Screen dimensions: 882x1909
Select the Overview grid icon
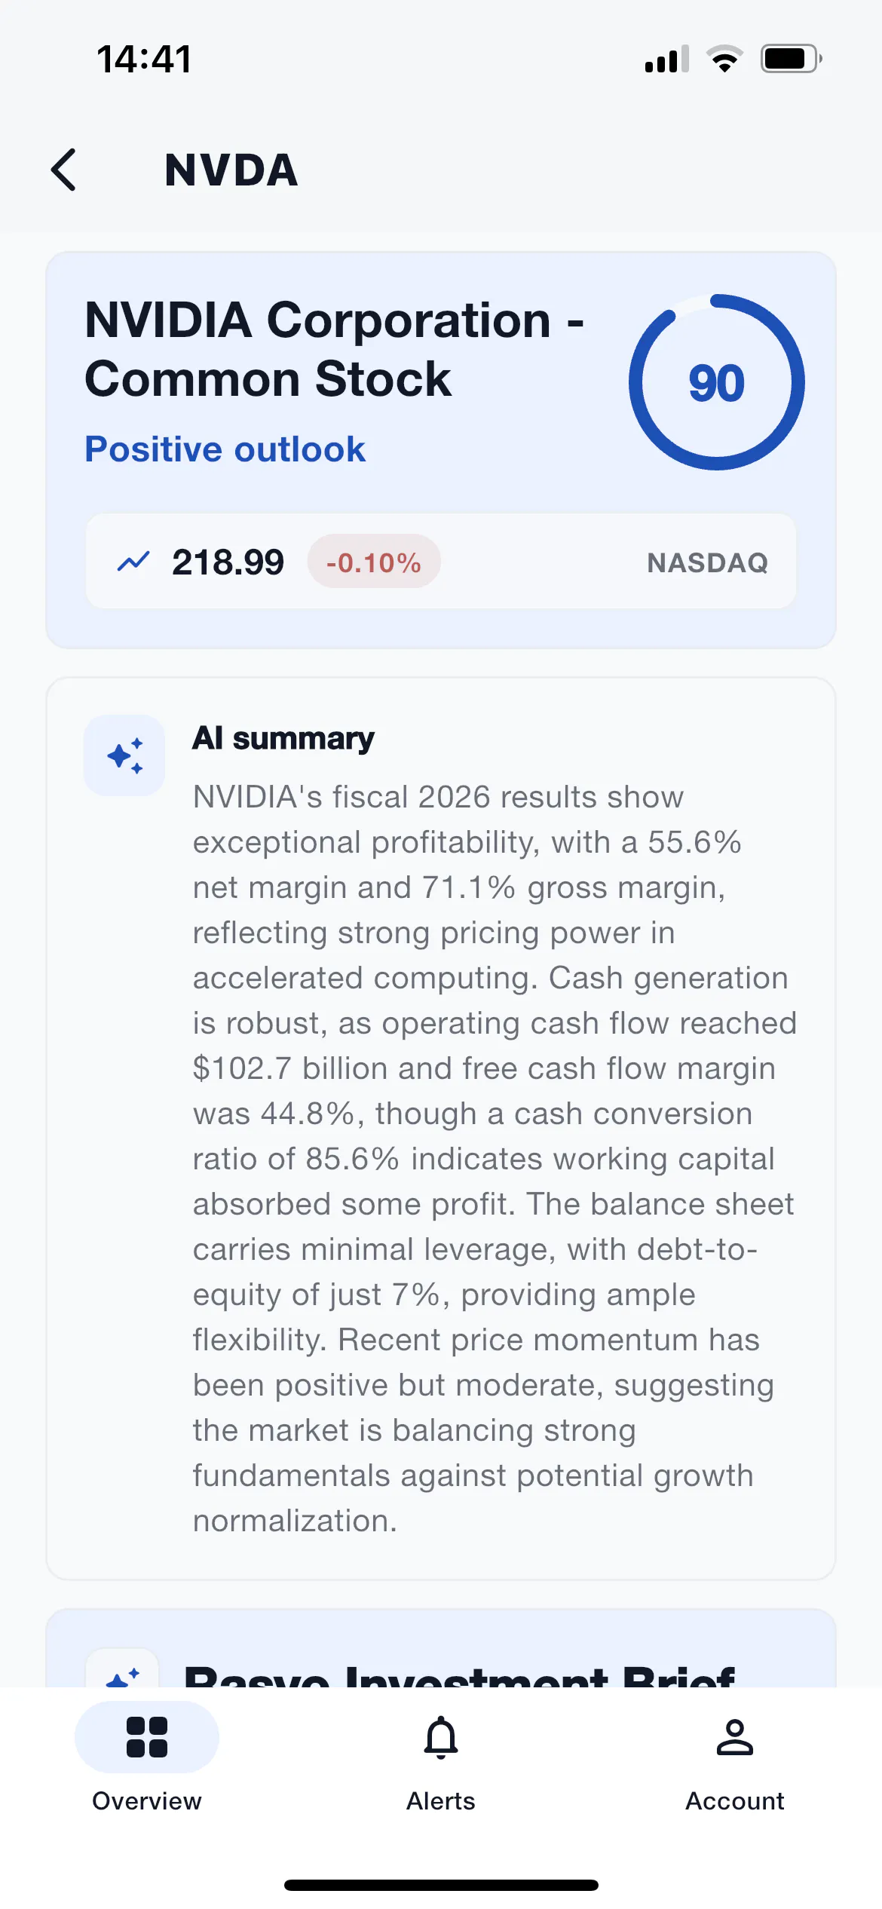pyautogui.click(x=147, y=1737)
